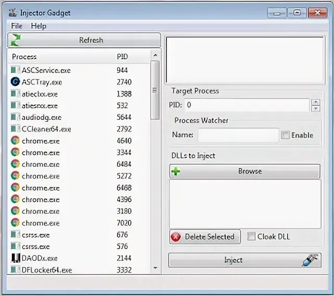Select csrss.exe name with PID 676
Viewport: 334px width, 296px height.
(35, 235)
